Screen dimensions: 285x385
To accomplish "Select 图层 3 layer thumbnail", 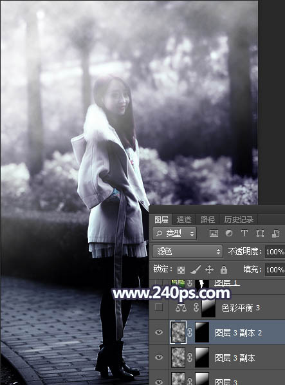I will click(x=178, y=379).
